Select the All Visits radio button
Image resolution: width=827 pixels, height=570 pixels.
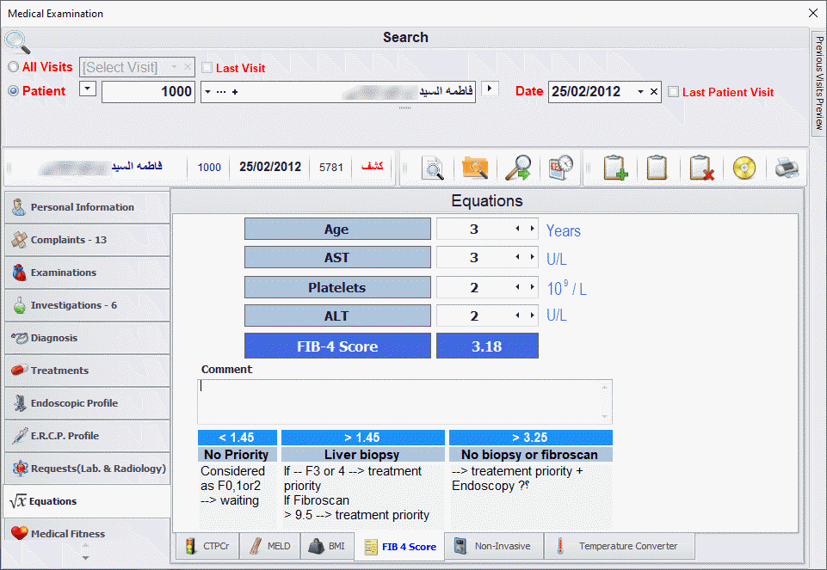(x=13, y=67)
